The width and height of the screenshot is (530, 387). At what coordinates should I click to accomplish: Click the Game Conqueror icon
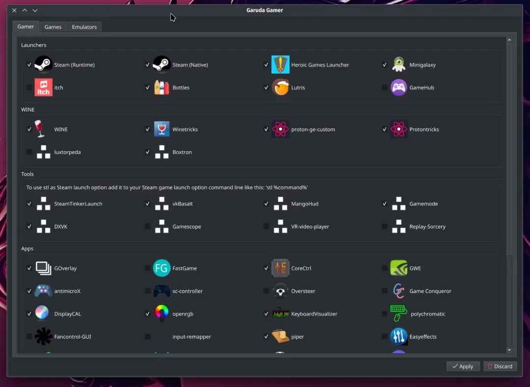point(398,291)
